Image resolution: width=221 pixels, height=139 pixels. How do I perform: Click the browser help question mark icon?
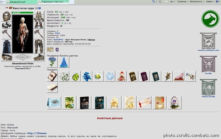point(217,1)
